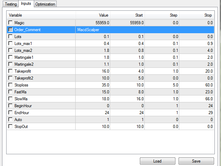Select the Order_Comment row checkbox
Screen dimensions: 221x166
tap(11, 30)
